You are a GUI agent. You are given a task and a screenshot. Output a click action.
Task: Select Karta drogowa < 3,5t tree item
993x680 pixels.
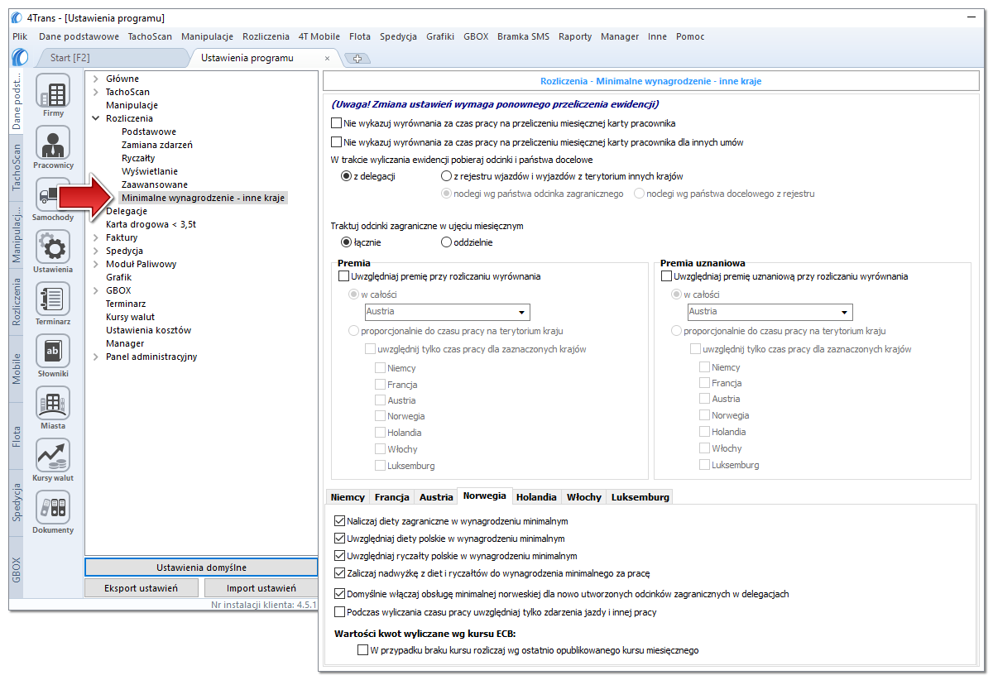151,224
